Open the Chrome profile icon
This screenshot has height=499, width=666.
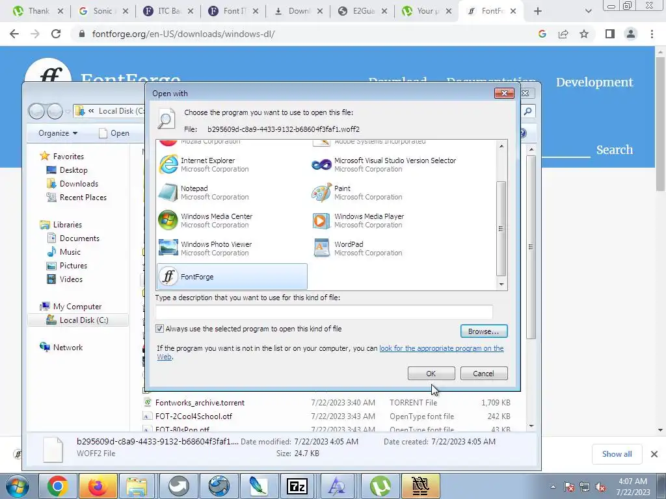(x=631, y=34)
